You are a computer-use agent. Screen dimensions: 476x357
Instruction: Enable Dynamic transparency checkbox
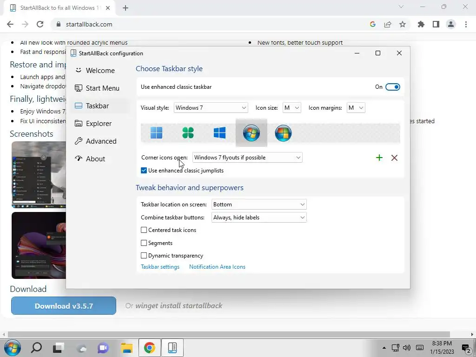tap(144, 256)
